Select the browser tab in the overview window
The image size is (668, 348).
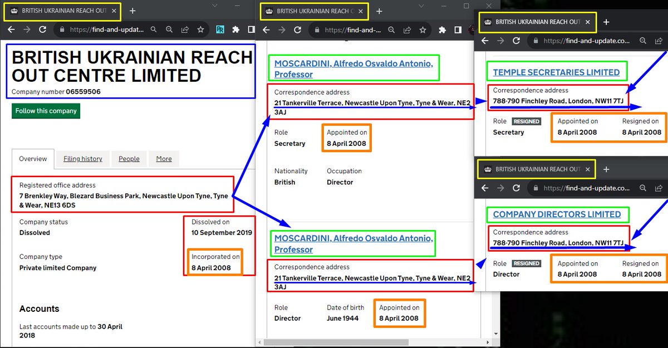tap(62, 11)
